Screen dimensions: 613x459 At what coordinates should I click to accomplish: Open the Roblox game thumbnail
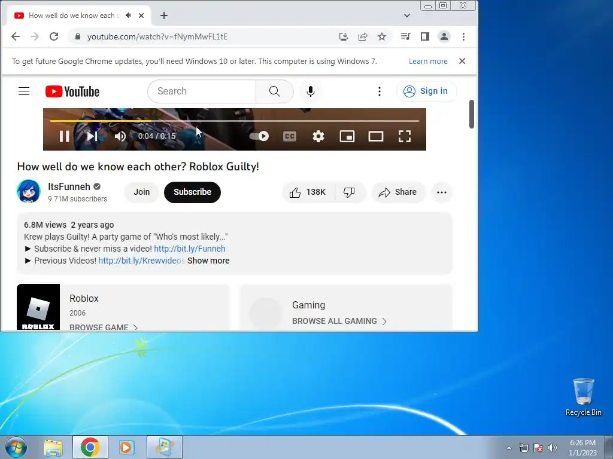38,307
